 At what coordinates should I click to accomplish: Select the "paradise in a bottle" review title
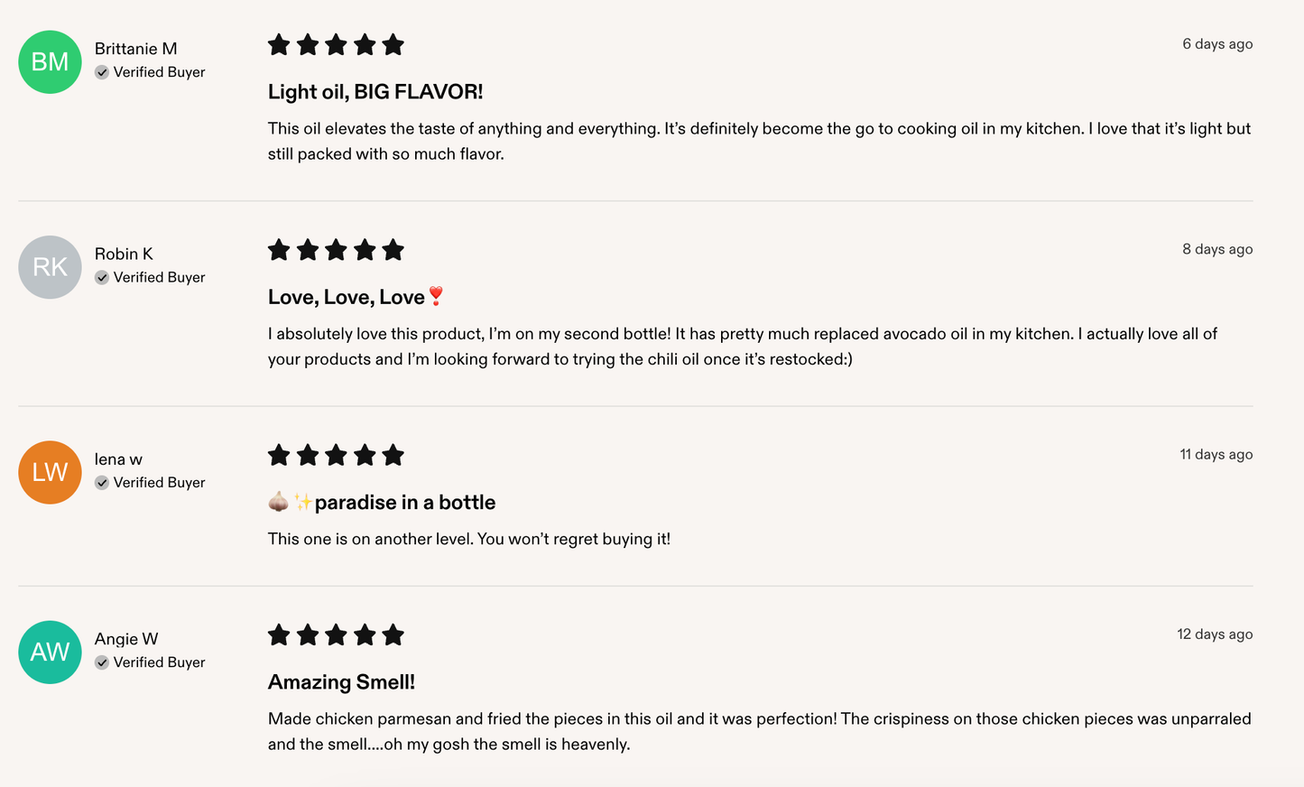404,502
